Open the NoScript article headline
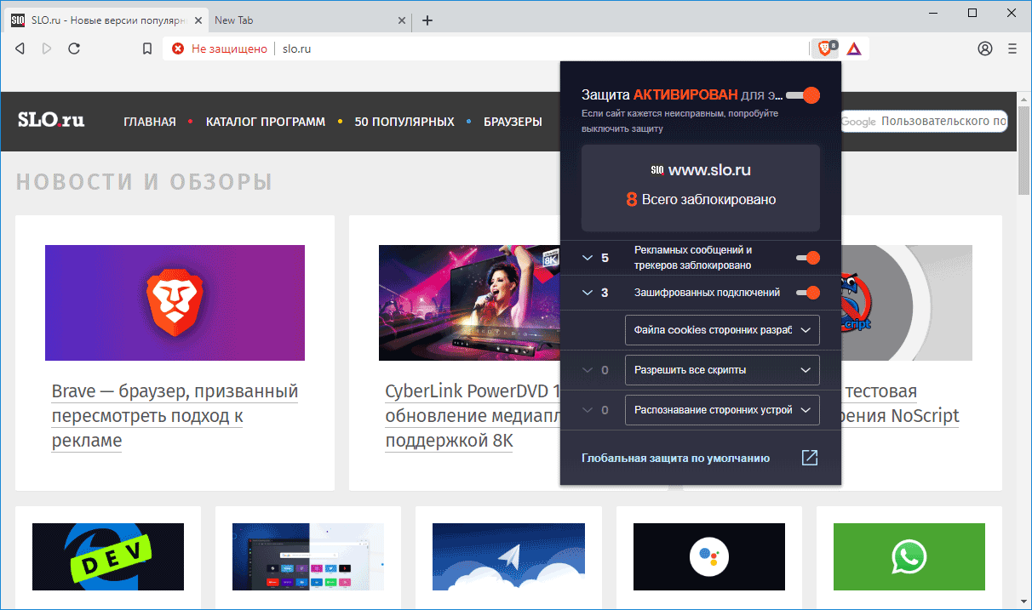Viewport: 1032px width, 610px height. click(901, 403)
